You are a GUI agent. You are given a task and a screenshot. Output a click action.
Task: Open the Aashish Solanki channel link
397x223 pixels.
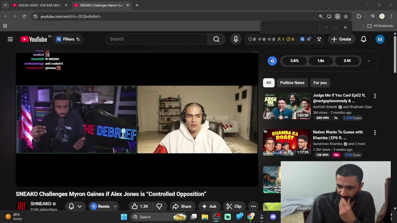[x=325, y=107]
